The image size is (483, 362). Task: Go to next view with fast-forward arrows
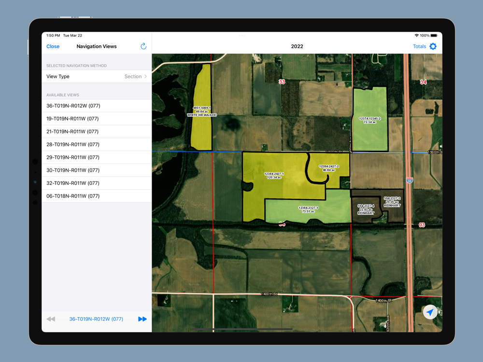pos(142,319)
